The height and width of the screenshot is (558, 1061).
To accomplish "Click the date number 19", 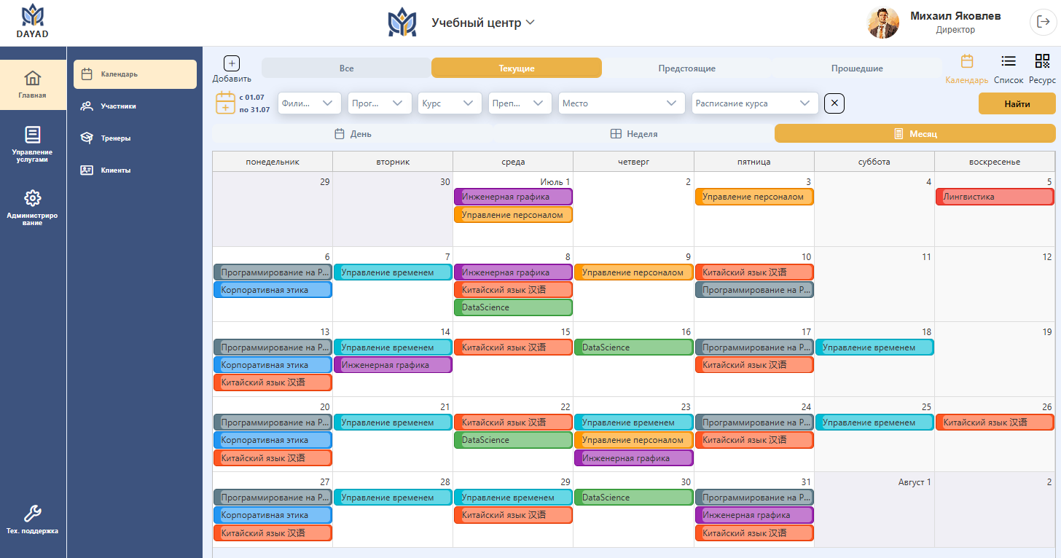I will tap(1047, 331).
